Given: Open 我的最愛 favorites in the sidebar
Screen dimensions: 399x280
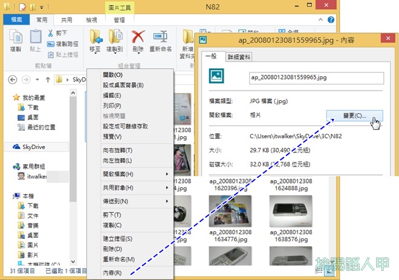Looking at the screenshot, I should [34, 97].
